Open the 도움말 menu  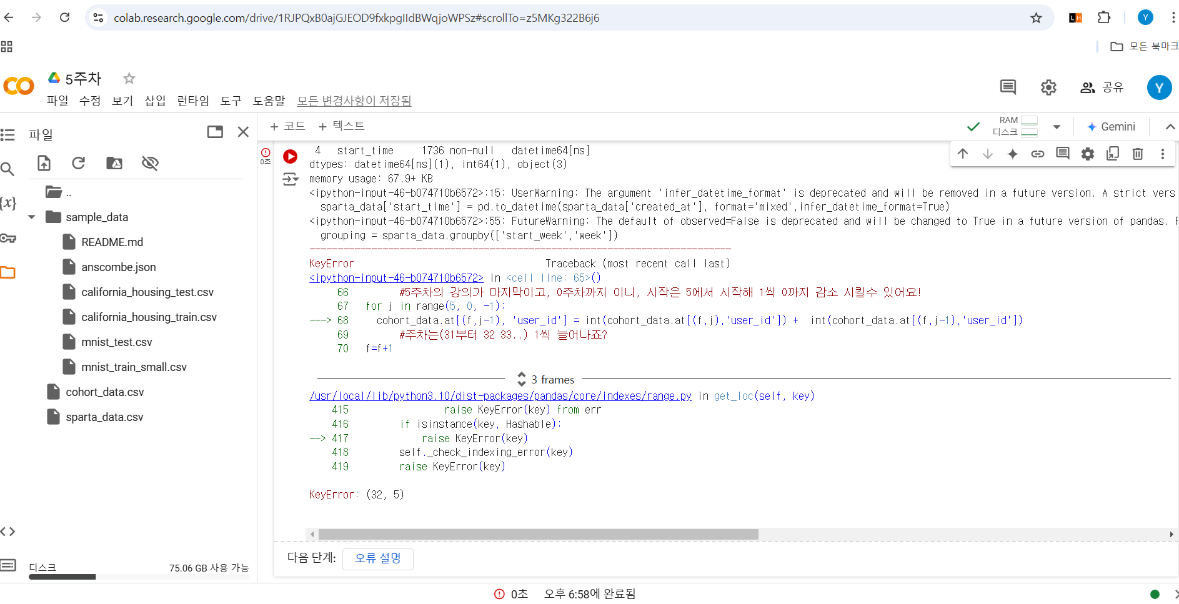coord(269,101)
